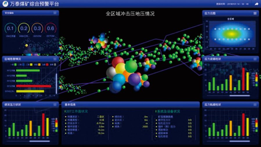Select the 0.2 safety gauge ring

point(24,28)
